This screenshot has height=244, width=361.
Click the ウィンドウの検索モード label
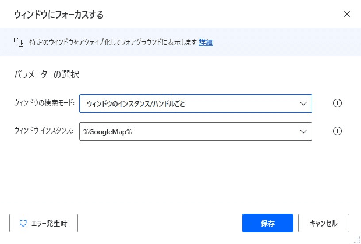coord(44,103)
